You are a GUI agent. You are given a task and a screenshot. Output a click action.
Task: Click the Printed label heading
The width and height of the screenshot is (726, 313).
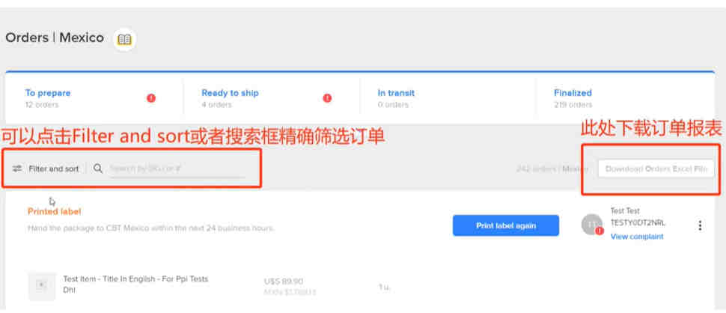(x=55, y=212)
